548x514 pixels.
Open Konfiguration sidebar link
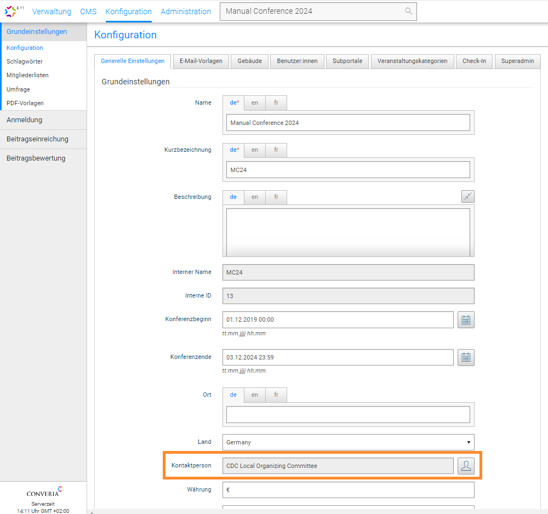pos(25,48)
